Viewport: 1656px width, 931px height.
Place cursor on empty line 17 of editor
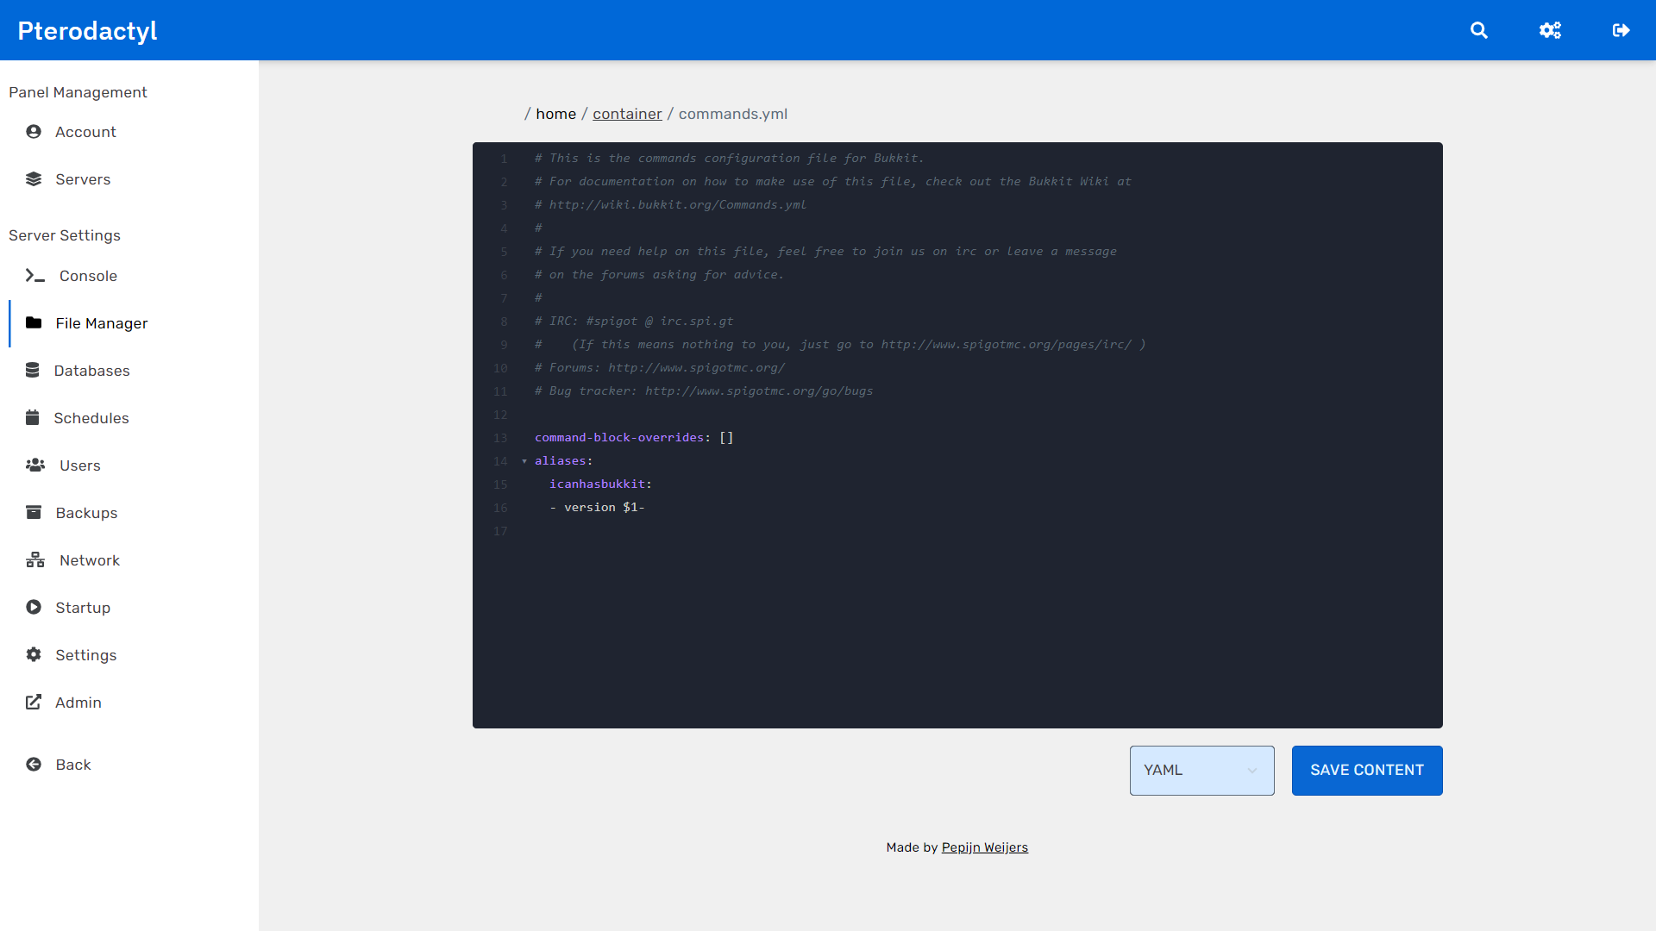tap(690, 531)
